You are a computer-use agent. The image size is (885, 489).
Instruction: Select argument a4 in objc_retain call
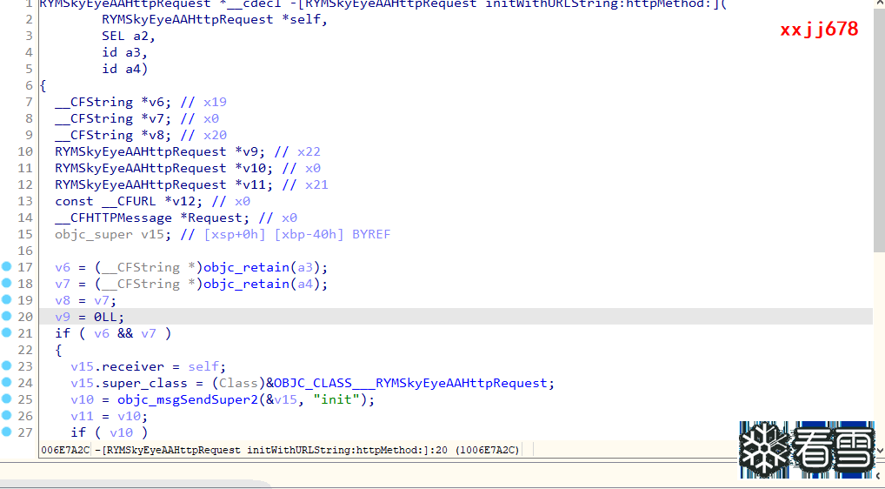coord(305,284)
